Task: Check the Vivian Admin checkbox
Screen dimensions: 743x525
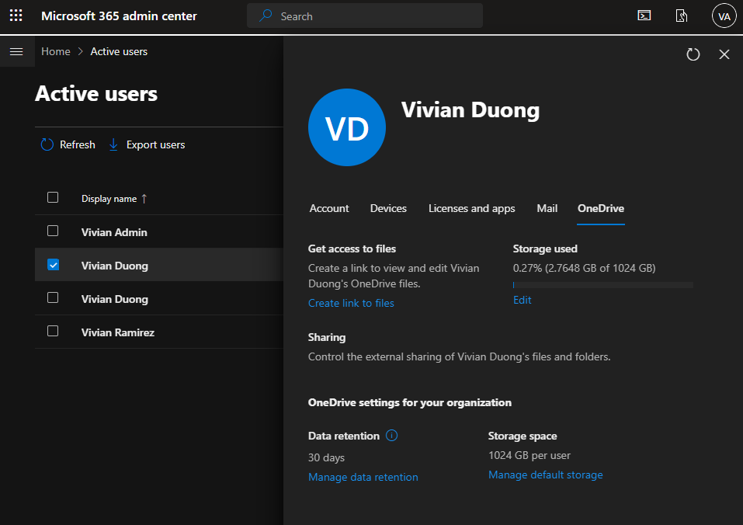Action: (53, 231)
